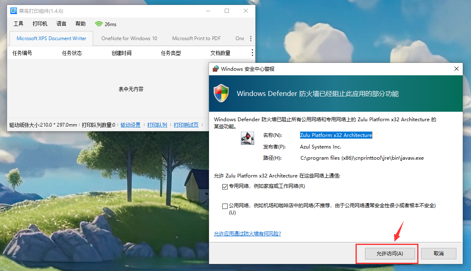The height and width of the screenshot is (271, 471).
Task: Click the 任务类型 column header
Action: click(x=171, y=53)
